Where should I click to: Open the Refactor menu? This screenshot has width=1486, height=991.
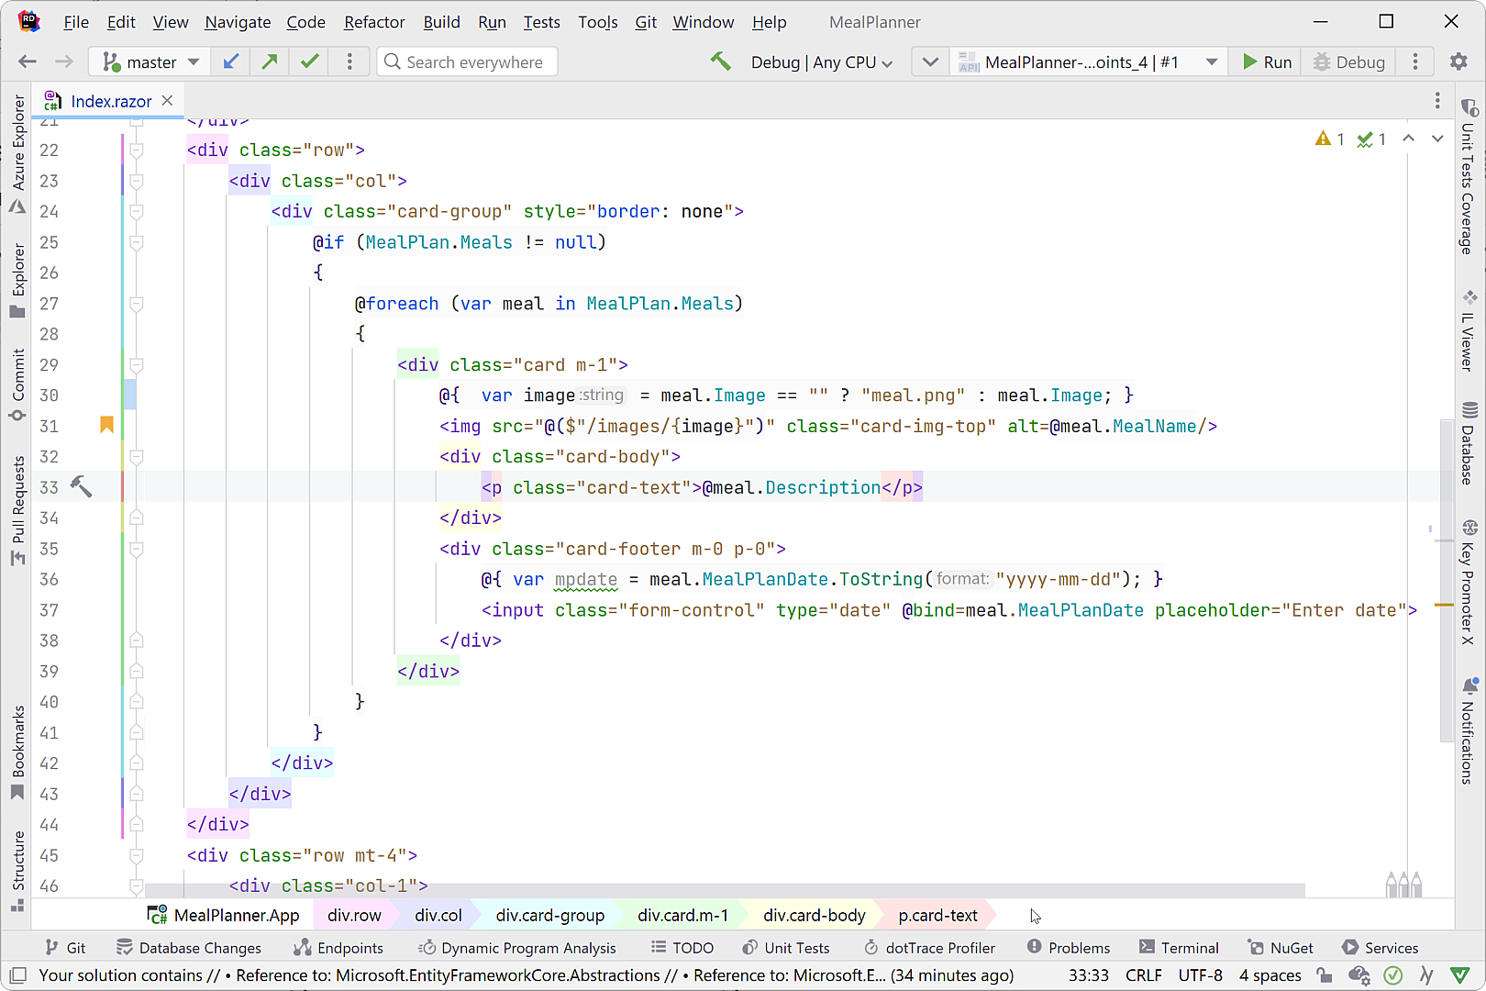pyautogui.click(x=373, y=22)
